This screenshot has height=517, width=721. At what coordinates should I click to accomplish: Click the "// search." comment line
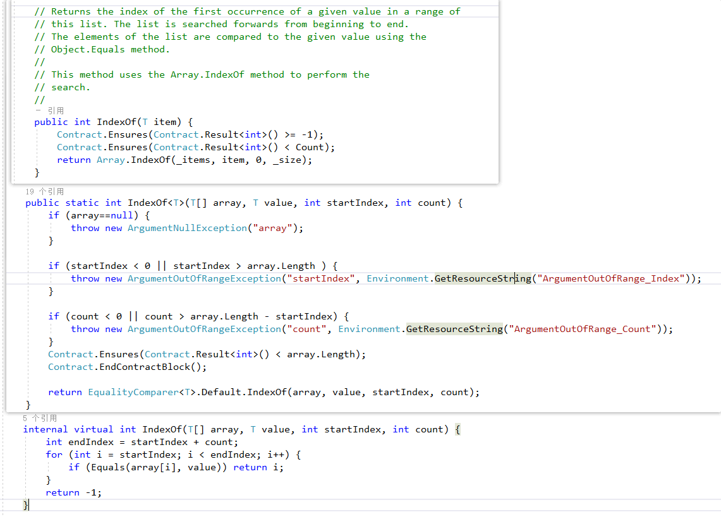coord(63,87)
